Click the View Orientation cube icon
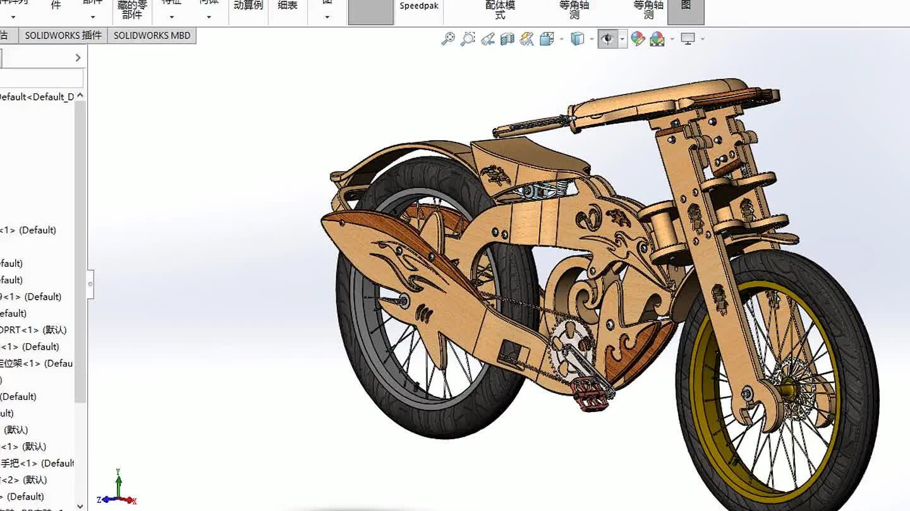 click(547, 39)
